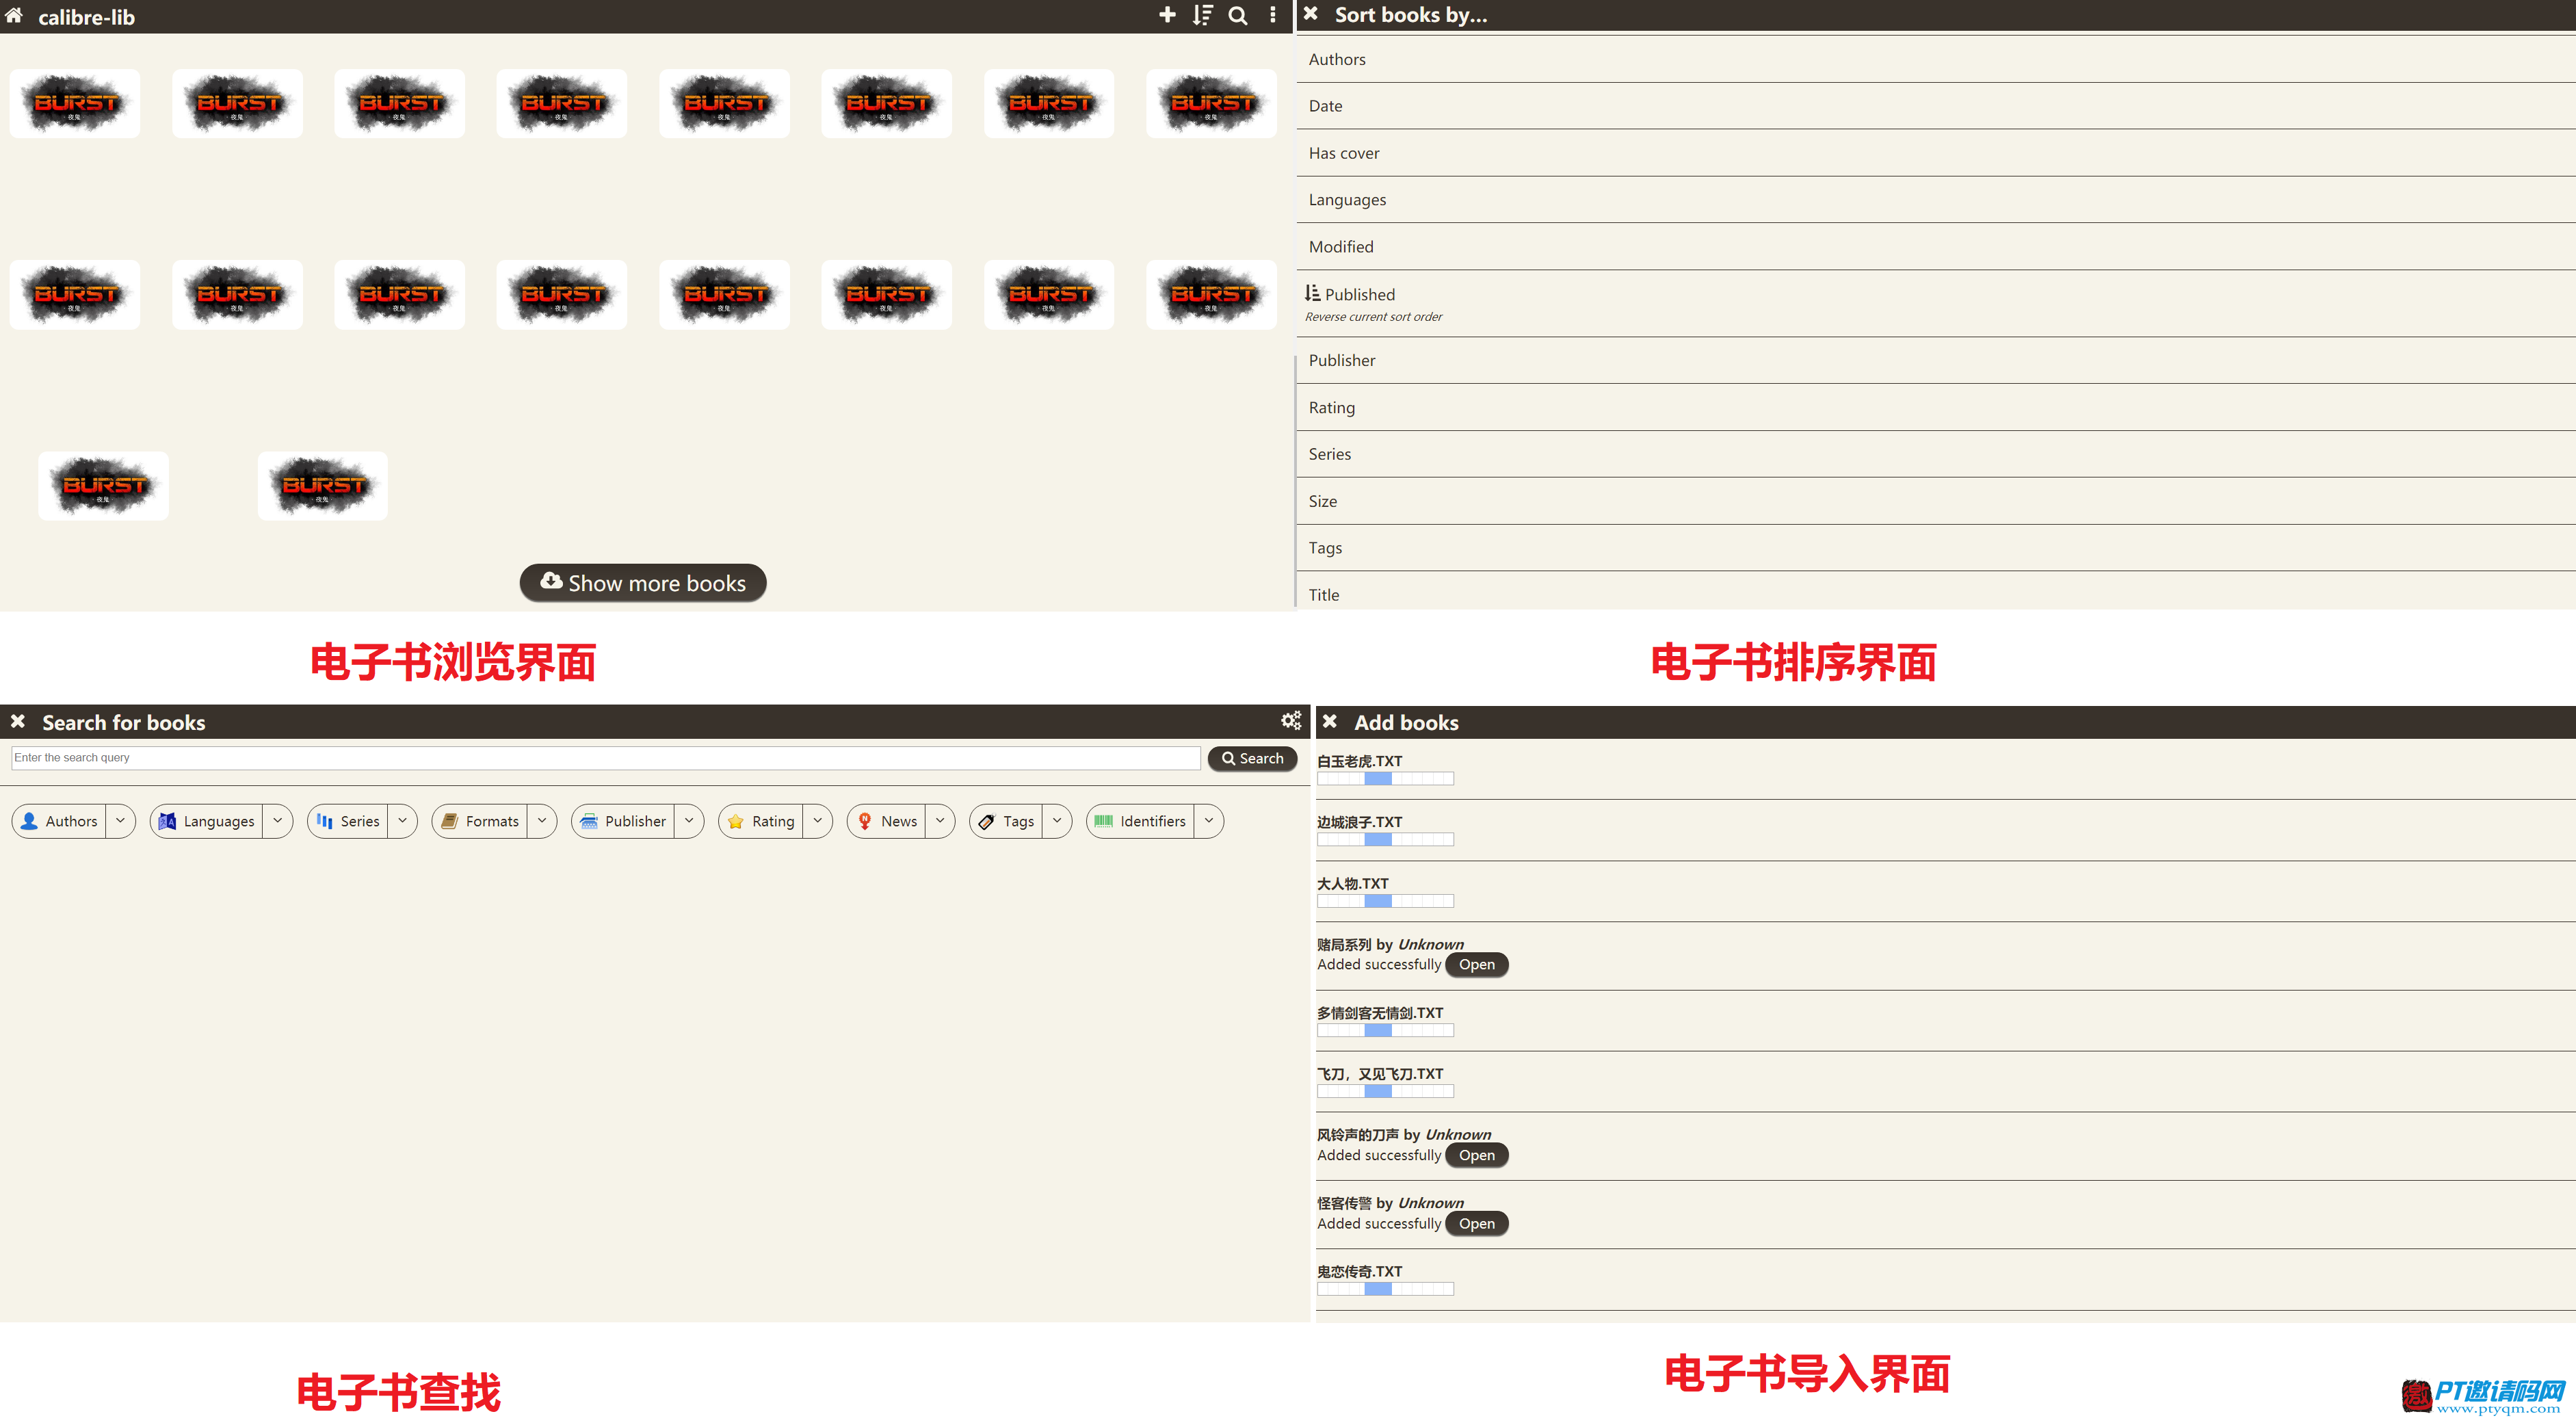This screenshot has height=1427, width=2576.
Task: Open the sort books icon in top bar
Action: [1202, 15]
